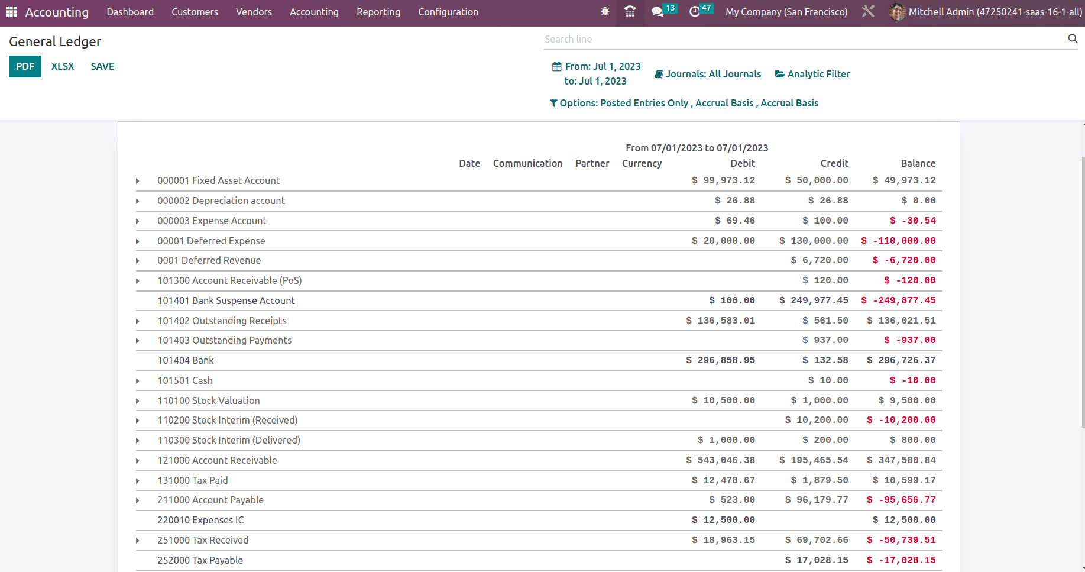Click balance value $ 296,726.37
The image size is (1085, 572).
point(901,360)
